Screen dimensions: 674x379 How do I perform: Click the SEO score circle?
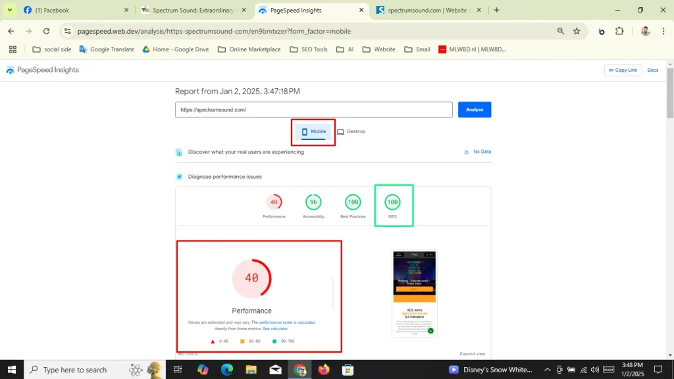coord(393,202)
